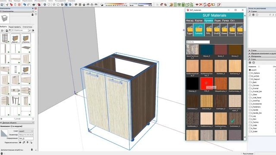
Task: Open the Слой Layer0 dropdown
Action: pos(26,131)
